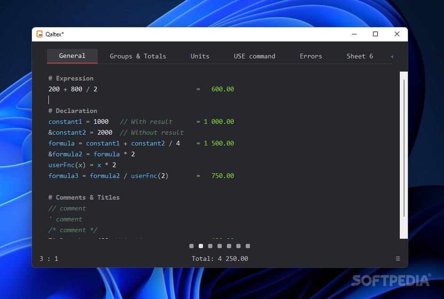Select the second page indicator dot

click(x=201, y=246)
